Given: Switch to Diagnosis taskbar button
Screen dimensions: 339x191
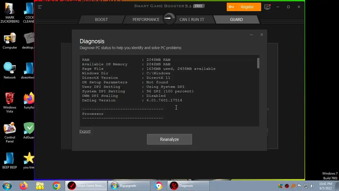Looking at the screenshot, I should coord(188,186).
